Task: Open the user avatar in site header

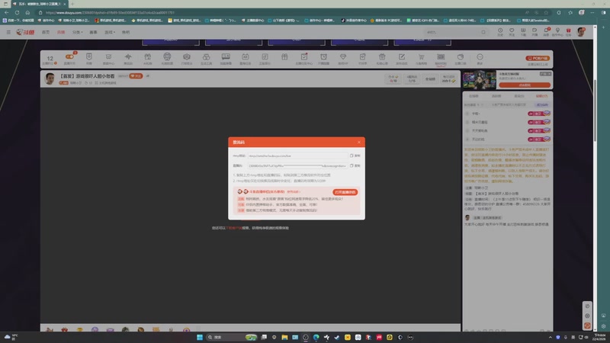Action: 581,32
